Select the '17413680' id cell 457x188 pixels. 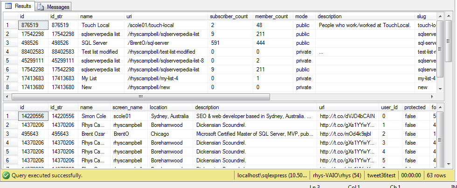click(x=33, y=87)
